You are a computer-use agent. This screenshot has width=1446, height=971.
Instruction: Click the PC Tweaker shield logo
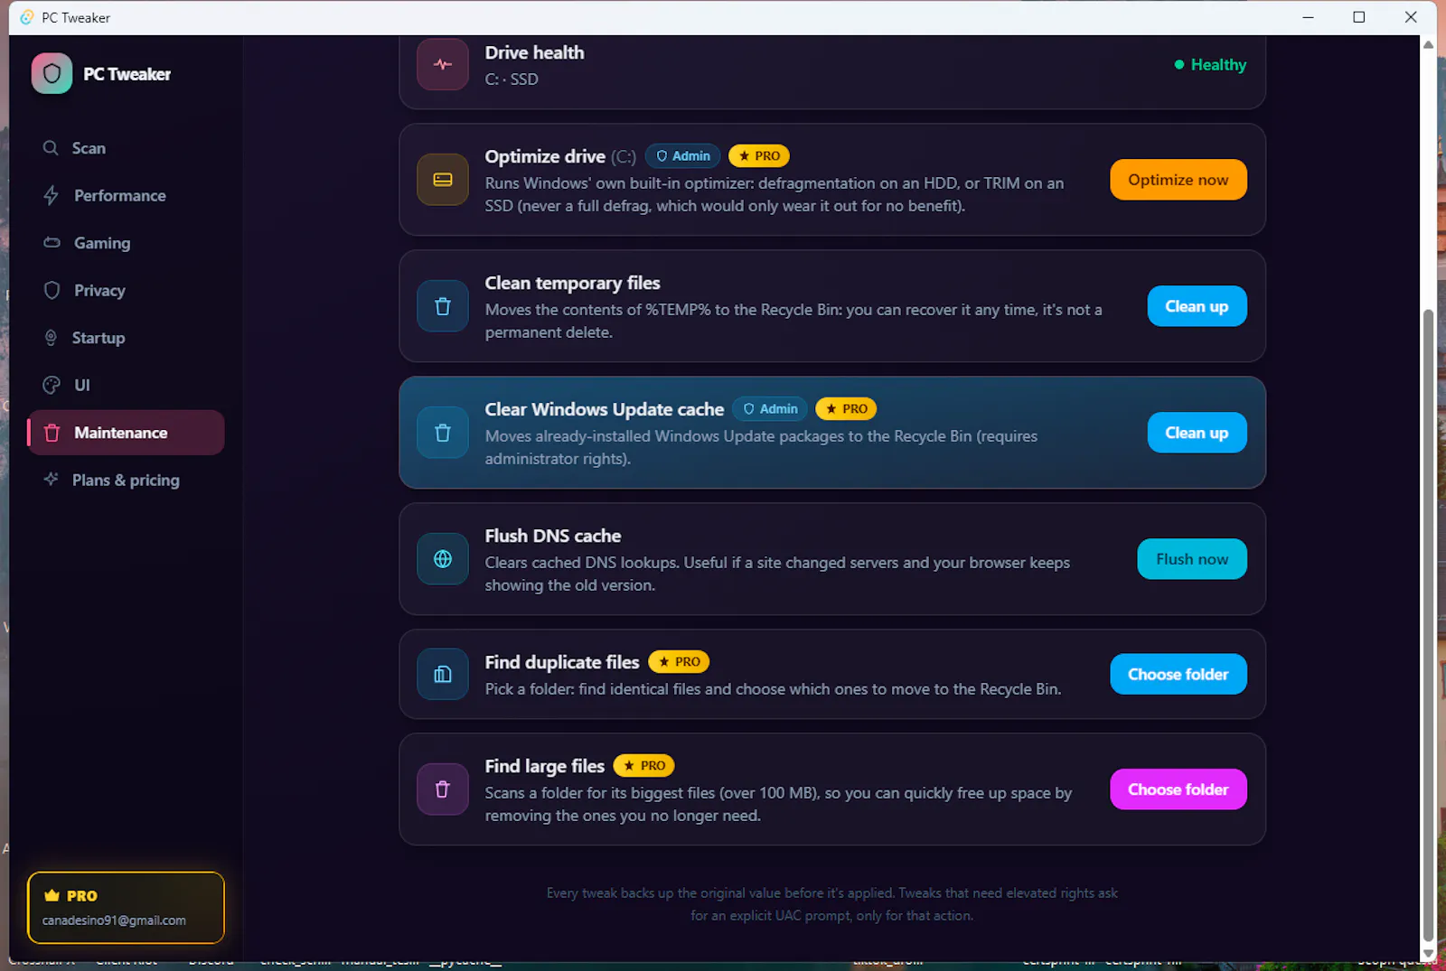[x=52, y=73]
